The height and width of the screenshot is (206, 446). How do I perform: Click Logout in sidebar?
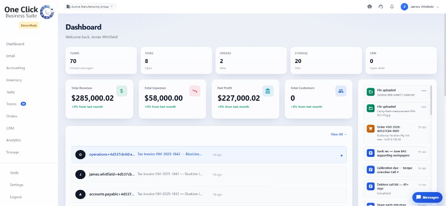[16, 197]
